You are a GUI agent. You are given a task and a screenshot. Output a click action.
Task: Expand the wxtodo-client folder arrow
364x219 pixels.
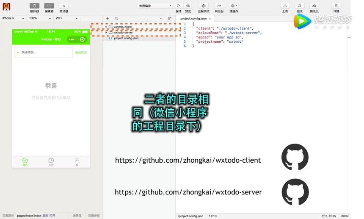[106, 27]
